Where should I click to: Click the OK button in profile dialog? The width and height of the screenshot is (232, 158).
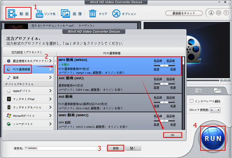point(172,135)
